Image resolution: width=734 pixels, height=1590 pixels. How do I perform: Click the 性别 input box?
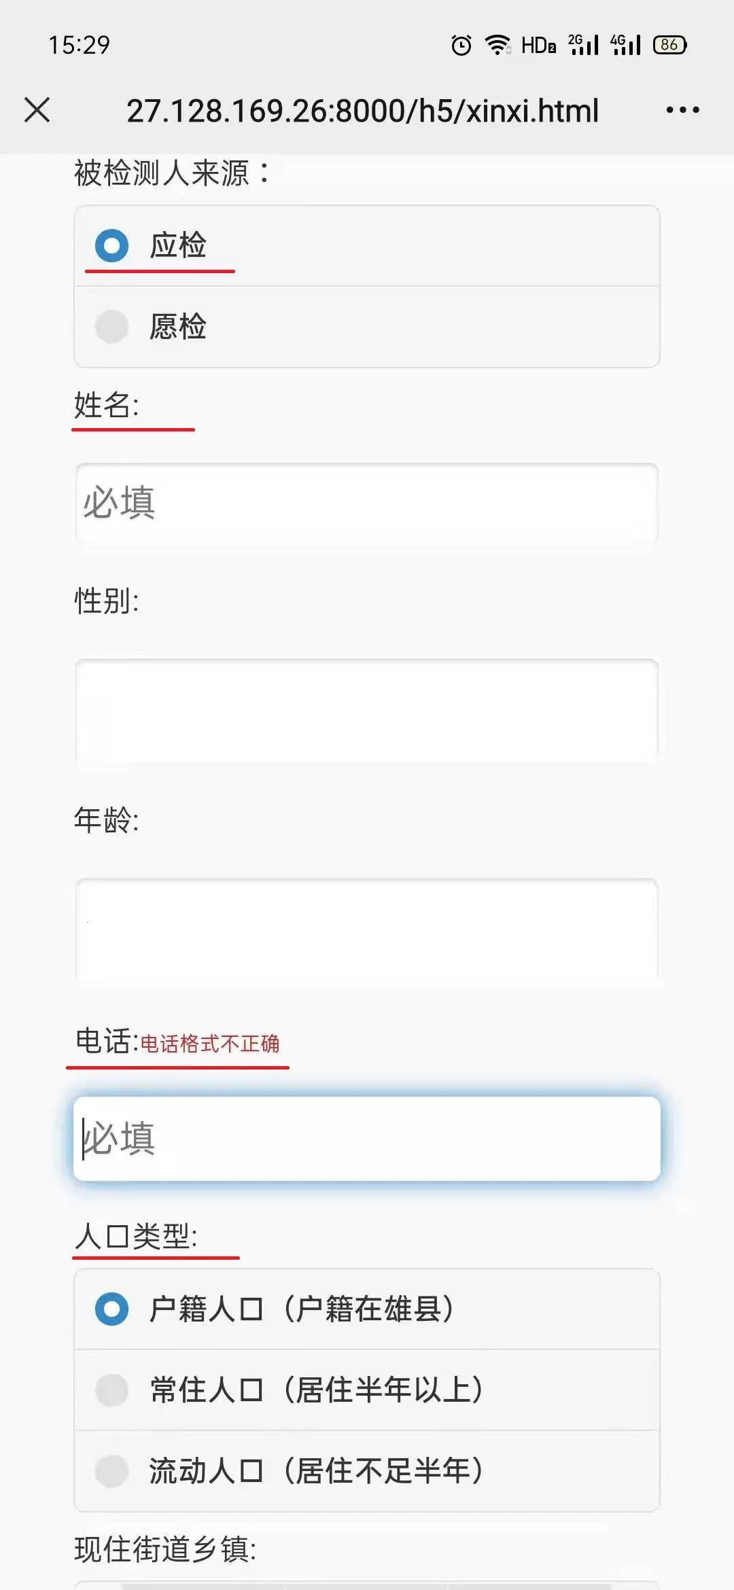tap(367, 710)
